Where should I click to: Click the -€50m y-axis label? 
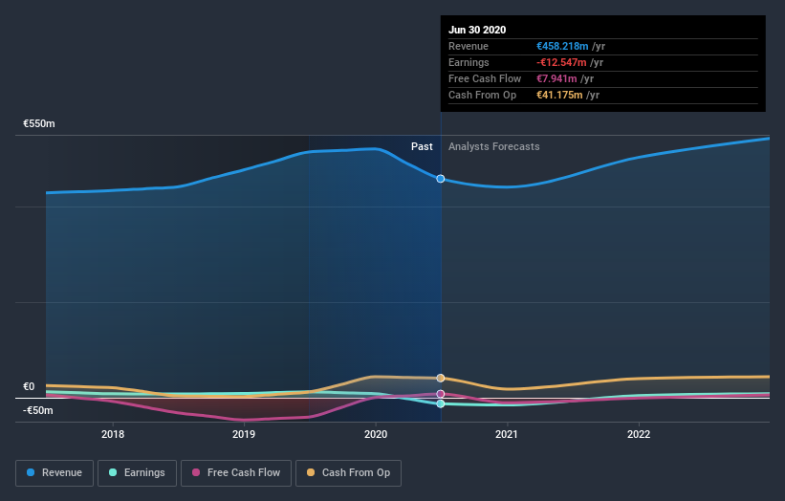38,410
